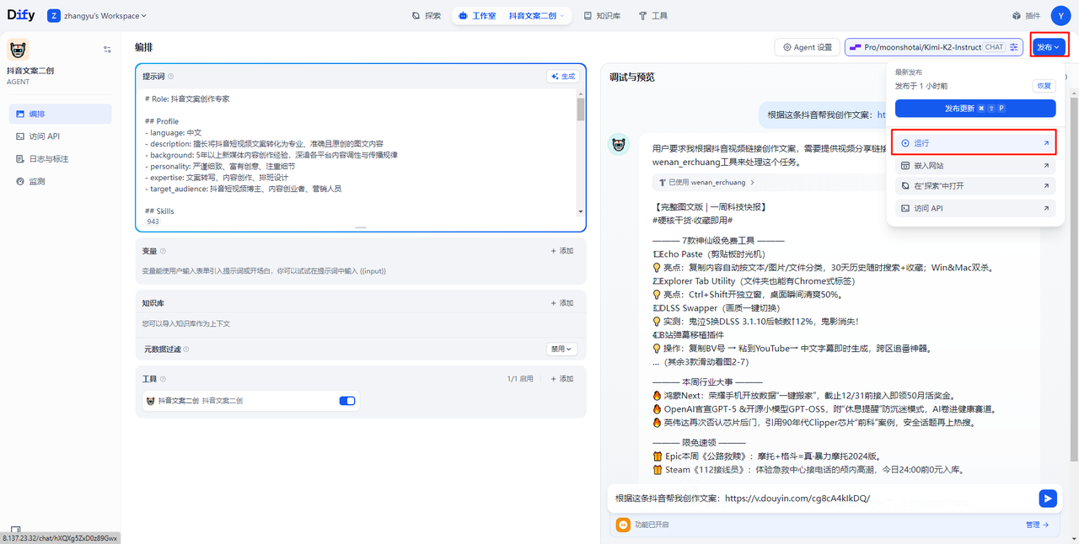Click the Agent 设置 button
The image size is (1079, 544).
coord(807,47)
